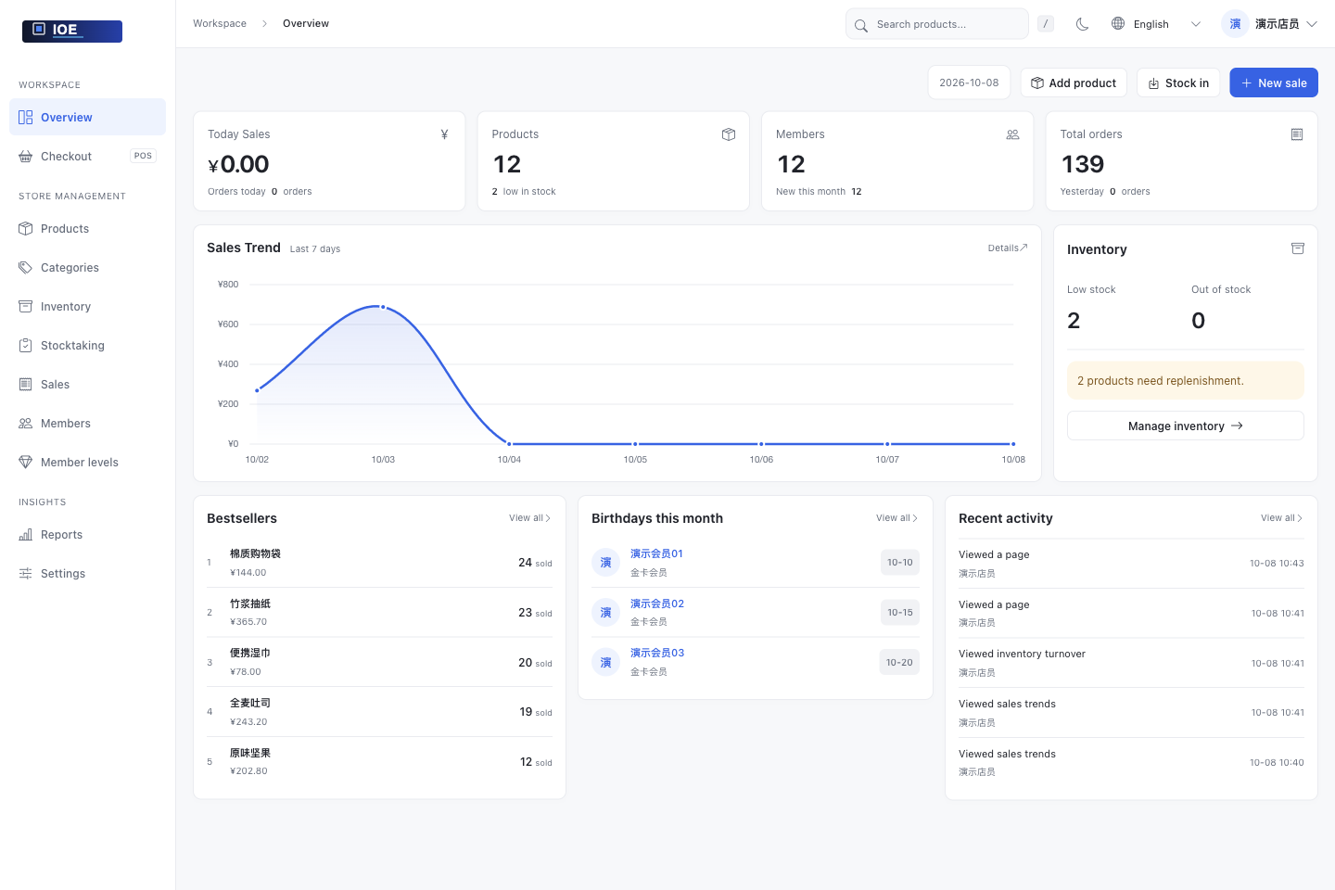Go to Products in sidebar
This screenshot has height=890, width=1335.
point(87,229)
